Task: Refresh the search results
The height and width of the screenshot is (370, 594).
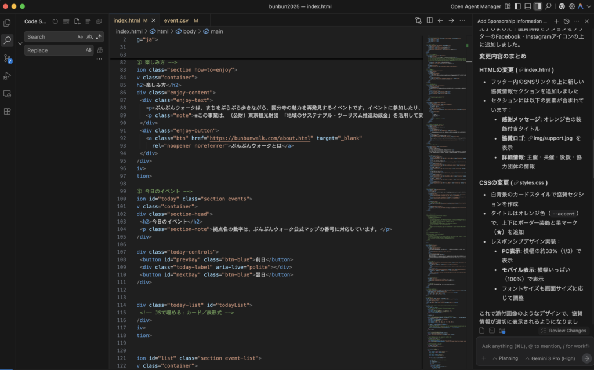Action: click(55, 21)
